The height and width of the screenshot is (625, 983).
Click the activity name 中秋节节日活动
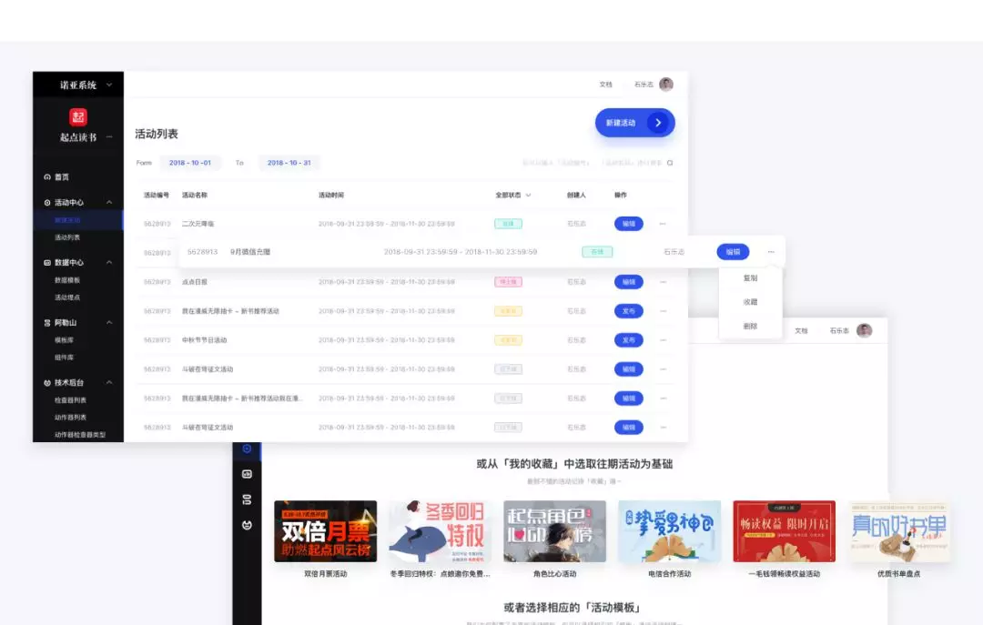point(205,340)
